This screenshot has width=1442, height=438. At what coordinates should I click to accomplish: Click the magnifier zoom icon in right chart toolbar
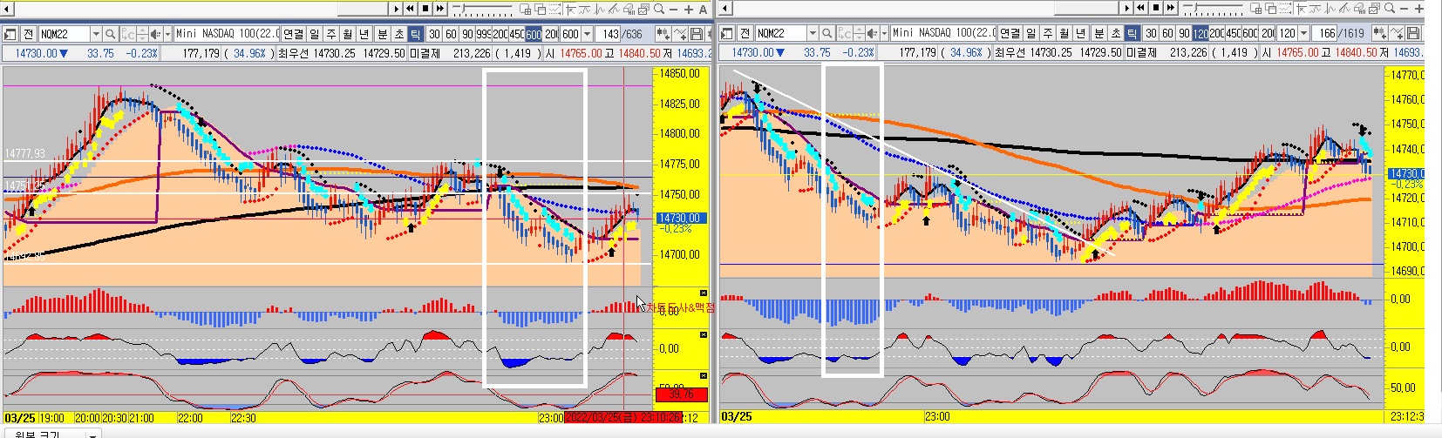coord(1390,9)
